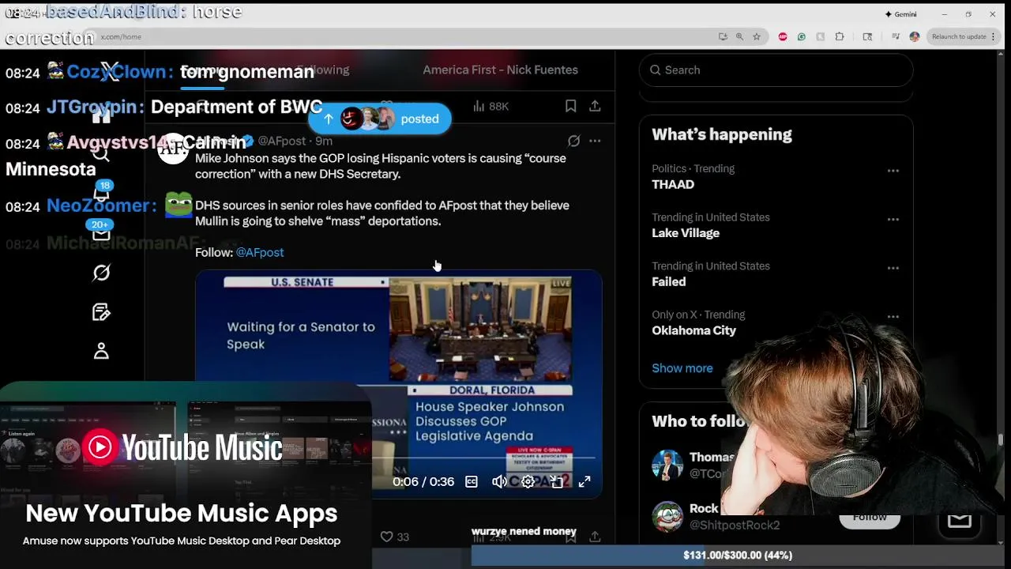Bookmark this page with the star icon

pyautogui.click(x=757, y=36)
